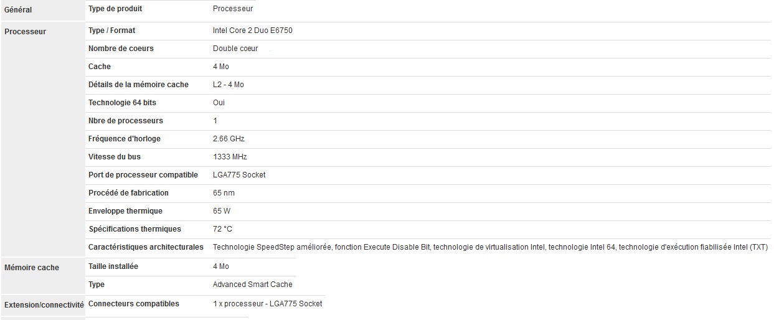Select the 72 °C thermal specification value
Image resolution: width=774 pixels, height=320 pixels.
click(222, 229)
